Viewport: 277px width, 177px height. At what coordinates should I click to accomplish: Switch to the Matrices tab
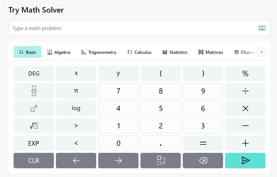[x=210, y=52]
